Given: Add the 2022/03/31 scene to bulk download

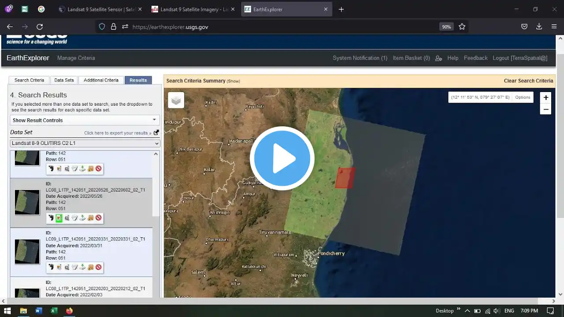Looking at the screenshot, I should [90, 267].
